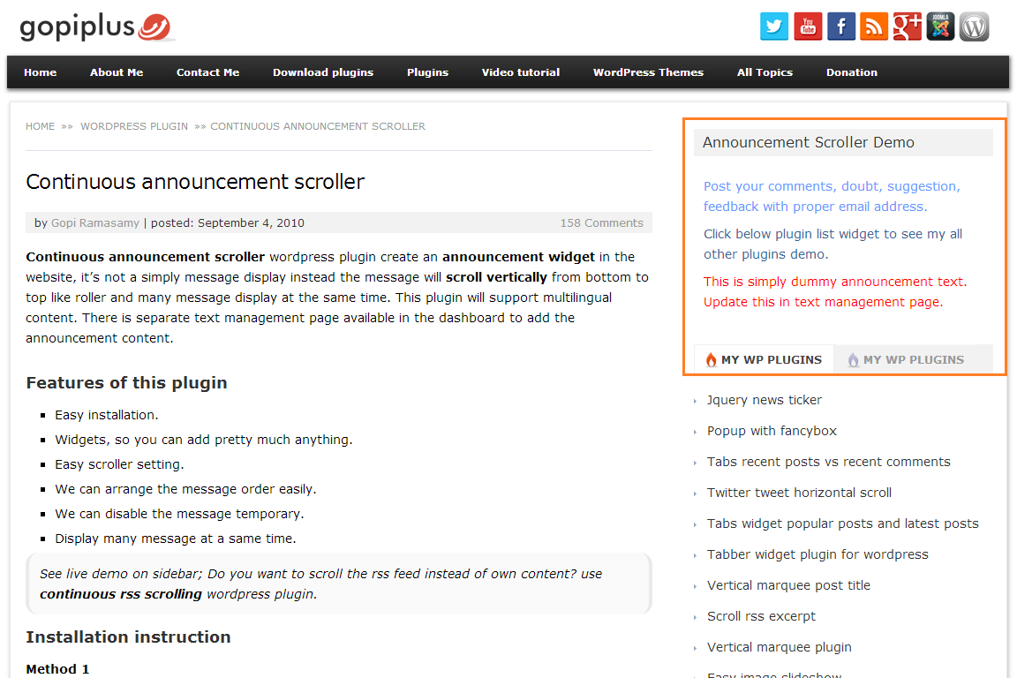Open Plugins menu item
1017x678 pixels.
(x=427, y=72)
